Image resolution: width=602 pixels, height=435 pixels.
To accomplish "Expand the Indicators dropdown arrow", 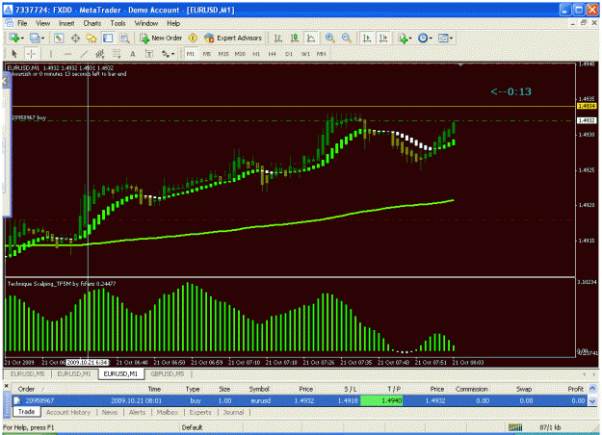I will pyautogui.click(x=410, y=38).
